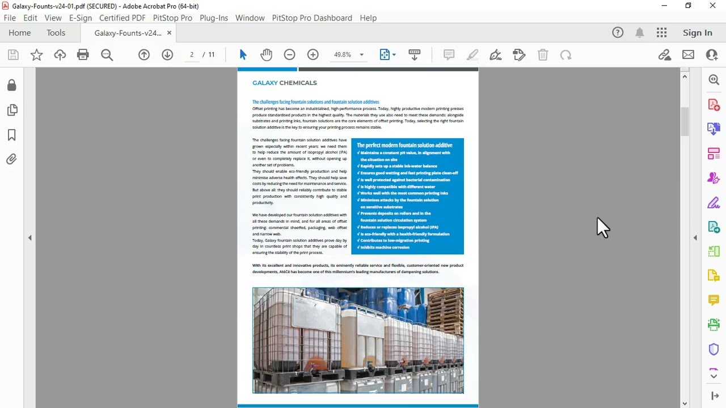Expand the left navigation pane arrow
The image size is (726, 408).
pyautogui.click(x=29, y=238)
